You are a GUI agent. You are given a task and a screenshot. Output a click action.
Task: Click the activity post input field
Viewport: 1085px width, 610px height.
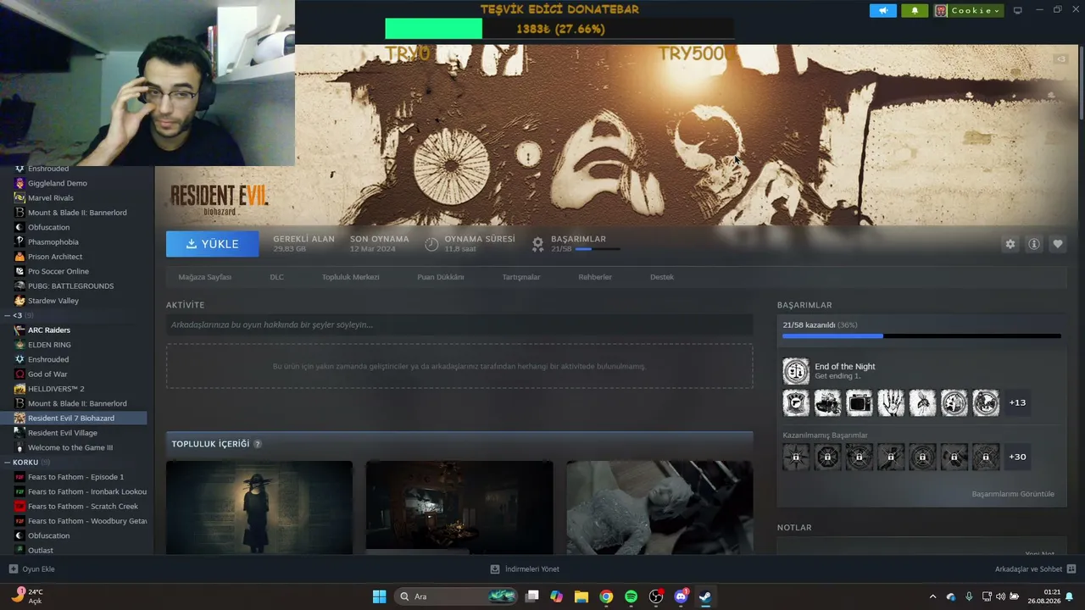coord(459,324)
